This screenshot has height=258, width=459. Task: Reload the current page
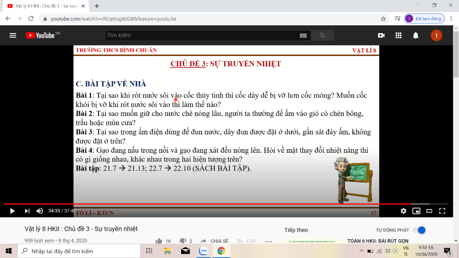pos(31,19)
